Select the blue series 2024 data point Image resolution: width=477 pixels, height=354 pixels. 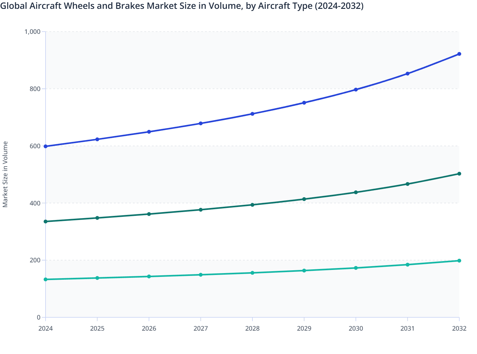(x=46, y=146)
